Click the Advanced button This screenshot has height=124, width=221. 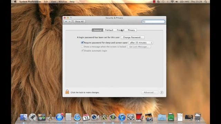pyautogui.click(x=150, y=92)
